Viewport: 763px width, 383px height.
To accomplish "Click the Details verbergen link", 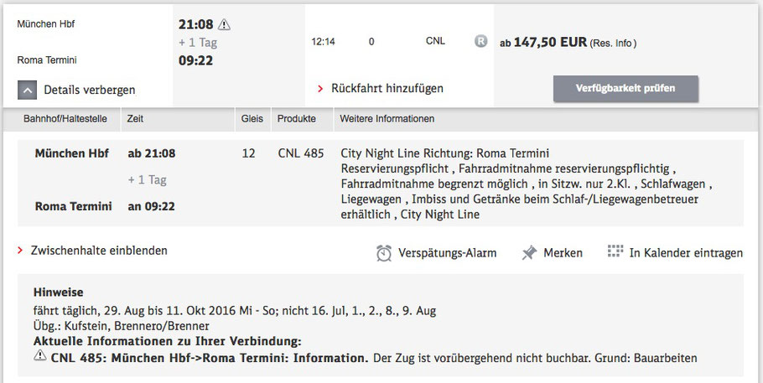I will click(89, 89).
